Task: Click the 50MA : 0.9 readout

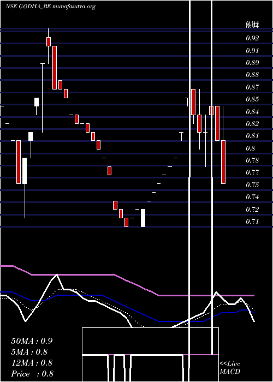Action: [x=32, y=341]
